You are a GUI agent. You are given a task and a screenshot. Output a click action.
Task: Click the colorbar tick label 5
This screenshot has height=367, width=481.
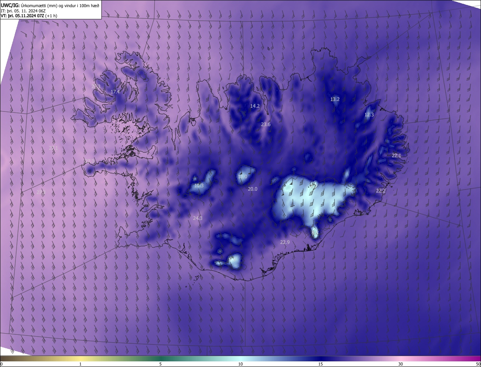click(x=160, y=364)
